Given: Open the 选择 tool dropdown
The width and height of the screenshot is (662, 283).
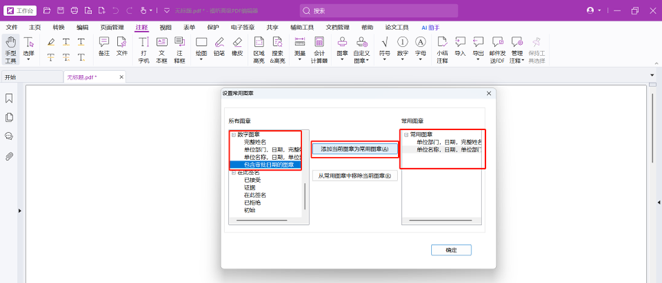Looking at the screenshot, I should point(28,59).
